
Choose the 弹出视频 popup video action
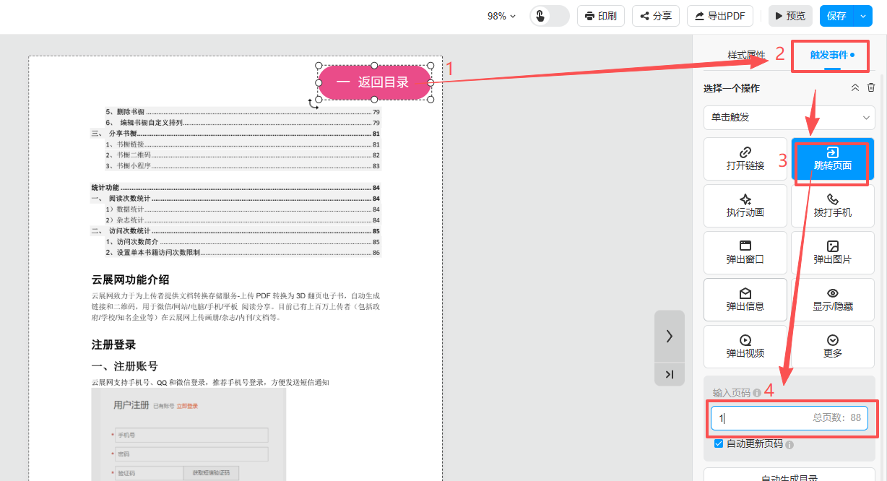click(745, 347)
